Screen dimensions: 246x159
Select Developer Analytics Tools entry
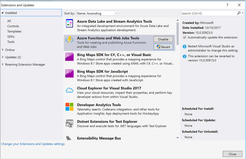[x=120, y=109]
